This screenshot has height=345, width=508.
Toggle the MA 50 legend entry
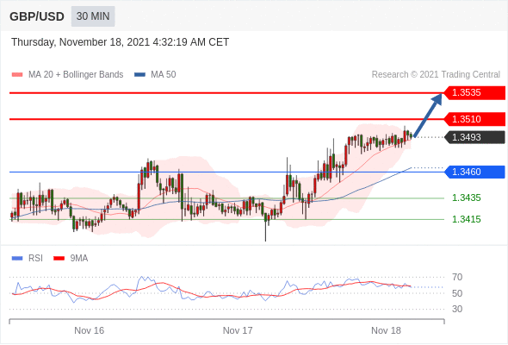pos(156,75)
